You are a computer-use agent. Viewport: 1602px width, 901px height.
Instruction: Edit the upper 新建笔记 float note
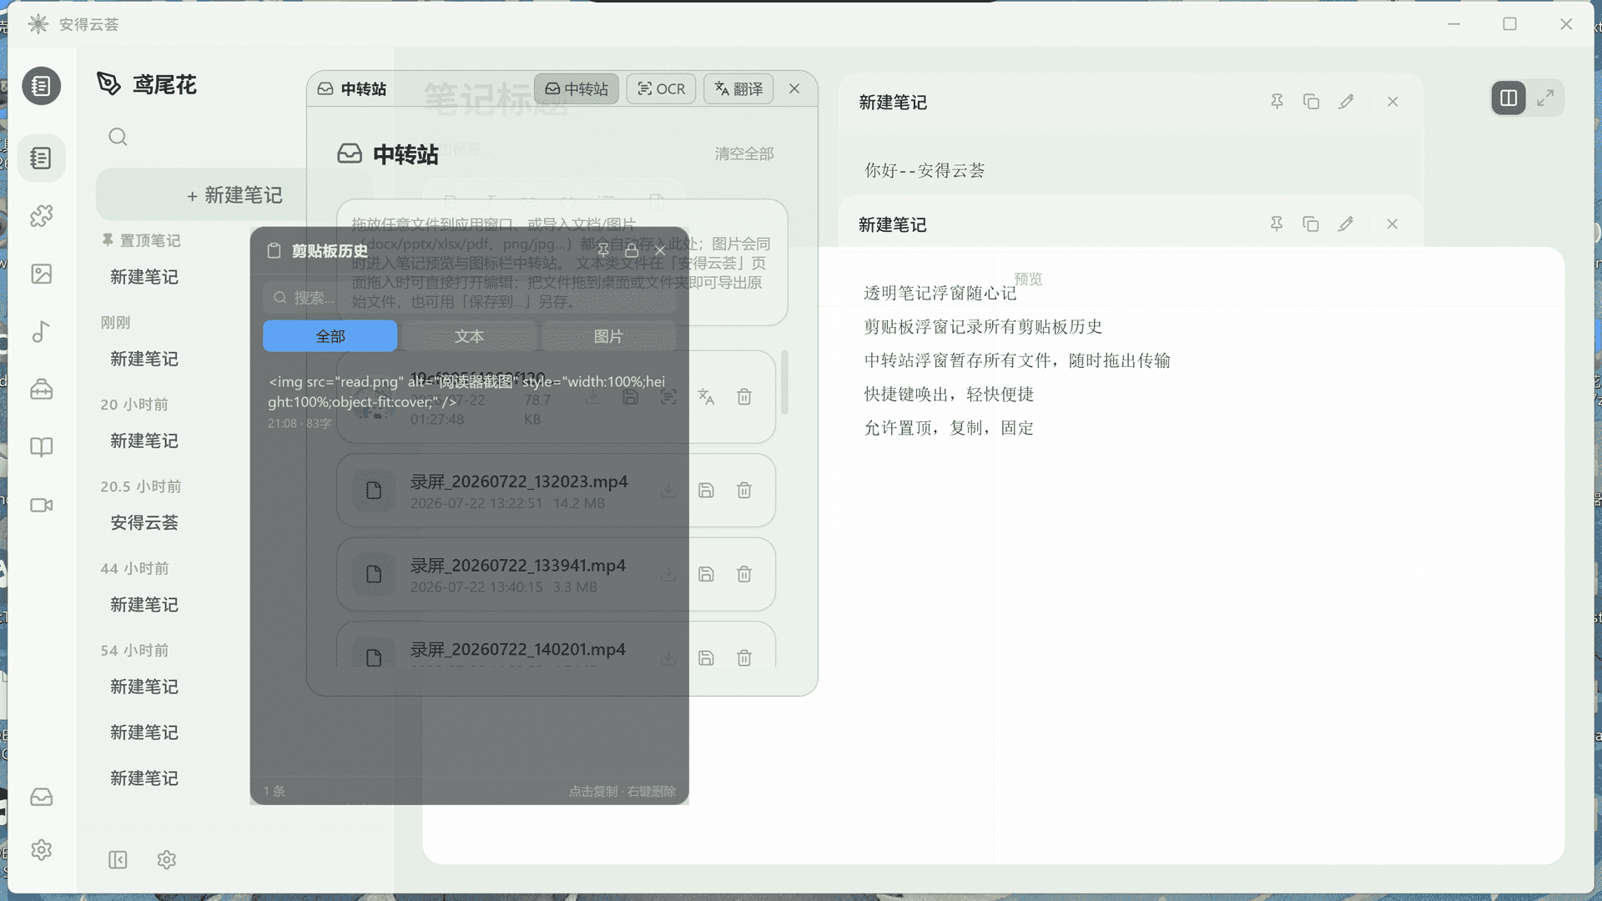coord(1346,102)
